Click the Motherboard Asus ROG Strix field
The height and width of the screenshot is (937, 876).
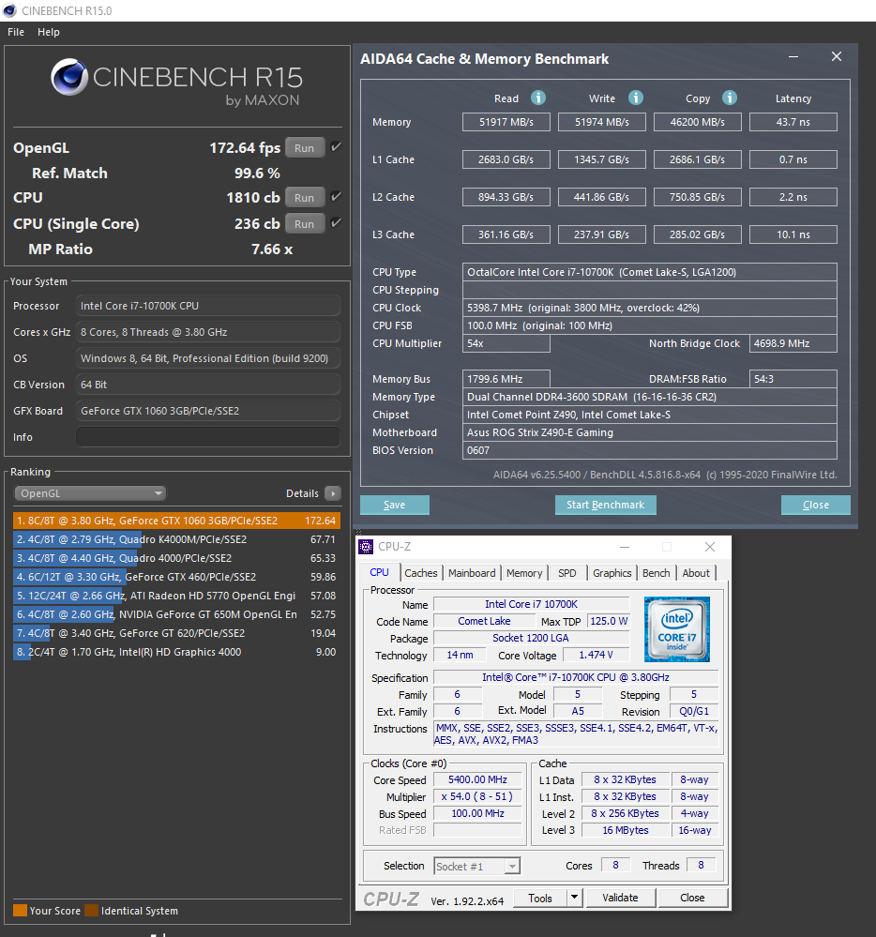650,432
